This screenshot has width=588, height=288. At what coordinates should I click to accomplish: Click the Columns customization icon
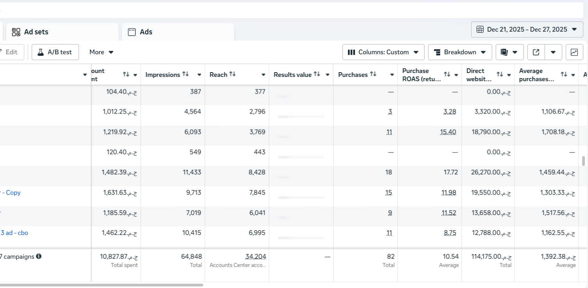[x=351, y=52]
